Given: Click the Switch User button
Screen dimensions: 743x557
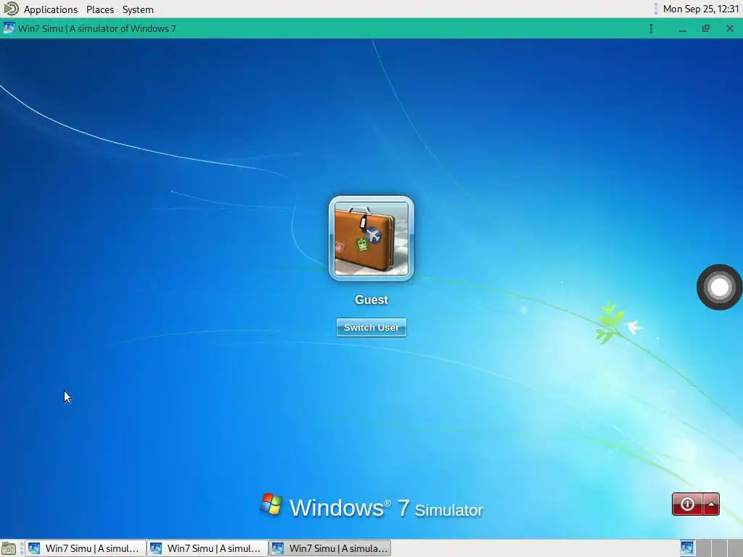Looking at the screenshot, I should [x=371, y=327].
